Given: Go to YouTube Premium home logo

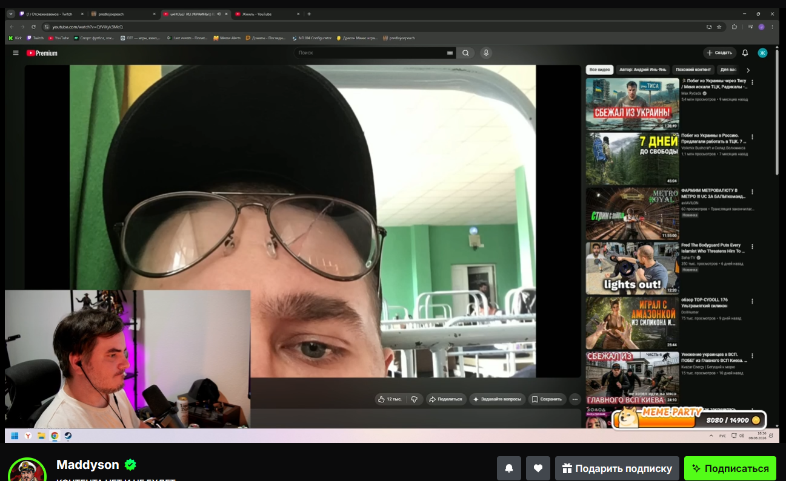Looking at the screenshot, I should coord(42,53).
